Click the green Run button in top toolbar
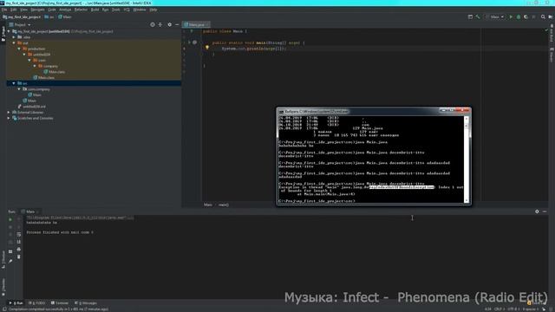The height and width of the screenshot is (312, 555). point(511,16)
